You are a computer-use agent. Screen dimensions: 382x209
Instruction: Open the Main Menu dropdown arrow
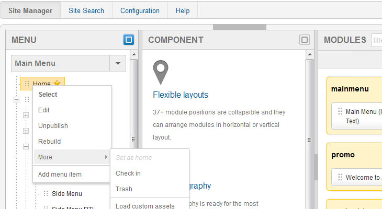coord(118,64)
